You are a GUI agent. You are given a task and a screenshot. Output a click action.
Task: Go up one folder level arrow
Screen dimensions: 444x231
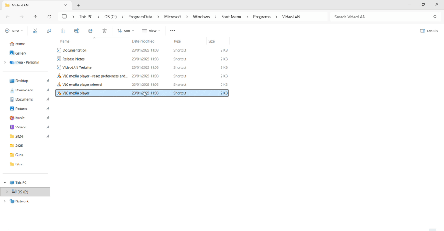tap(36, 17)
